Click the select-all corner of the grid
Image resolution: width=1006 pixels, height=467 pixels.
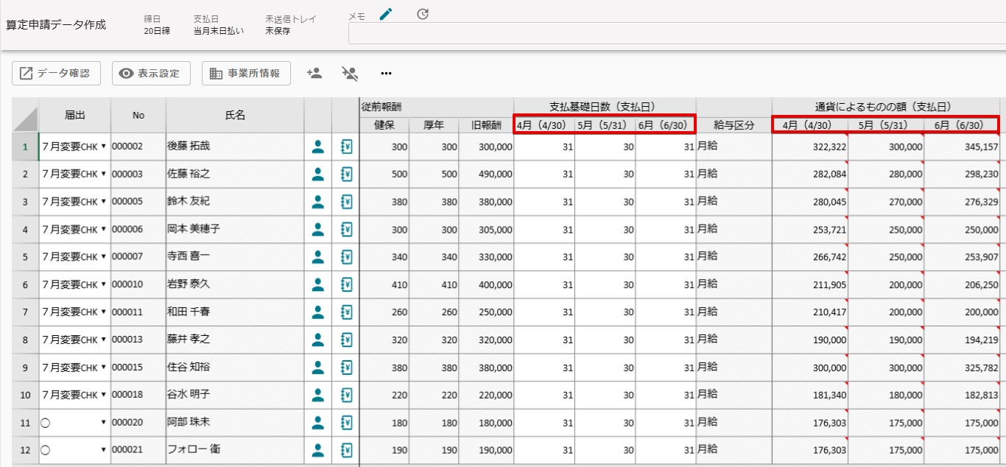click(x=25, y=116)
